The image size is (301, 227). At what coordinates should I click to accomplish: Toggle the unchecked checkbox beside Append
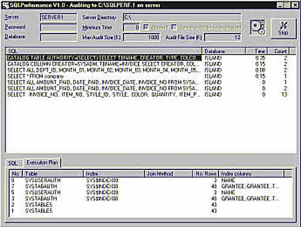point(174,27)
